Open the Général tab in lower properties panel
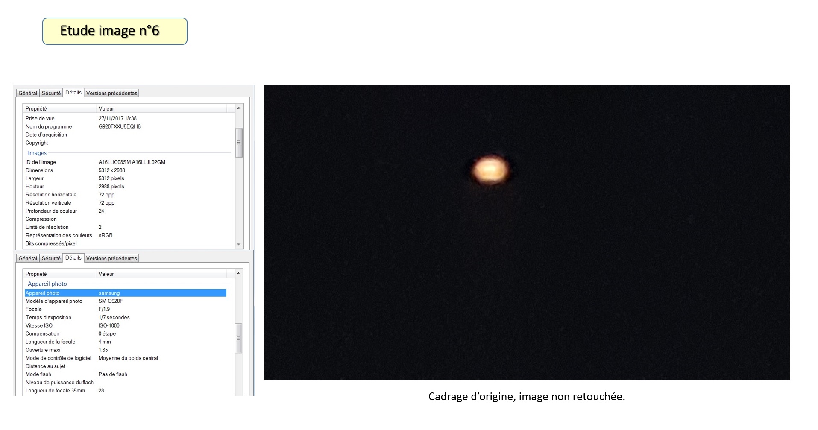The height and width of the screenshot is (430, 818). [28, 258]
